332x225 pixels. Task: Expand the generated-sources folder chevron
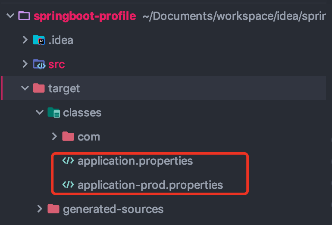tap(40, 209)
